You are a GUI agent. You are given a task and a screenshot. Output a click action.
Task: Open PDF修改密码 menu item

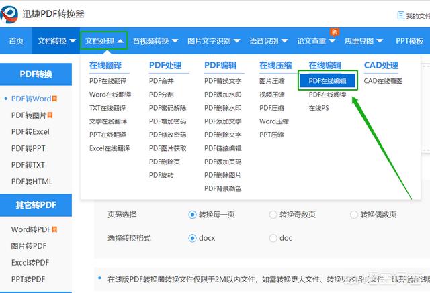click(167, 135)
